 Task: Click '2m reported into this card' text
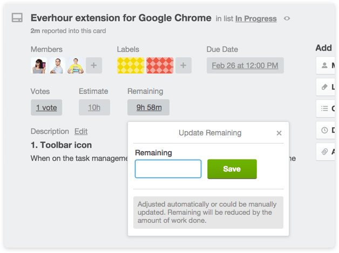[68, 31]
